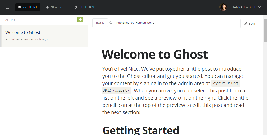Click the pencil icon in the Edit button
The image size is (267, 135).
246,23
